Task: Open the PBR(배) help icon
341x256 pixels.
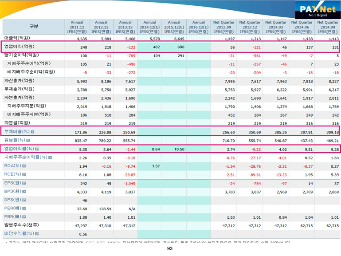Action: (24, 217)
